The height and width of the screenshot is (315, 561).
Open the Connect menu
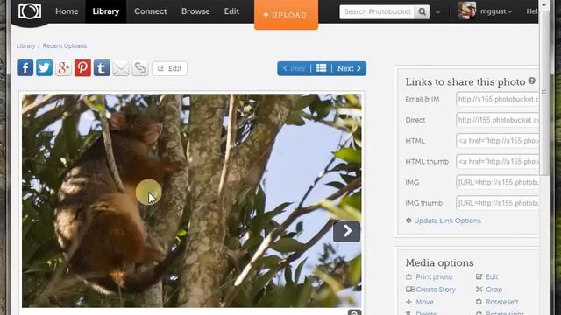coord(150,11)
